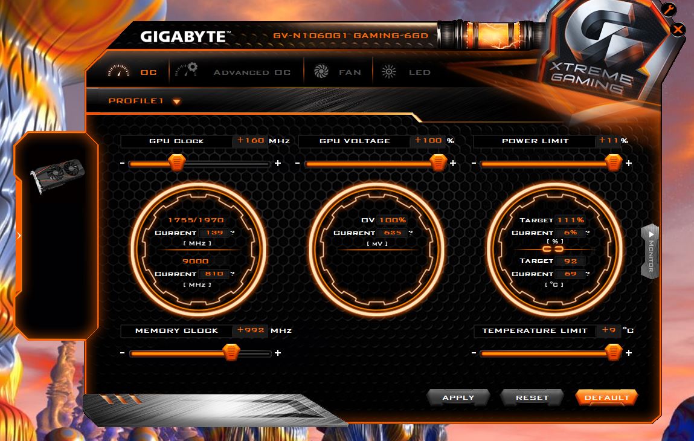Click the OC speedometer gauge icon
The image size is (694, 441).
pos(118,71)
